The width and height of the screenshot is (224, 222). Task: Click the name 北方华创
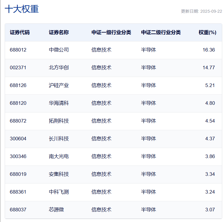click(59, 68)
